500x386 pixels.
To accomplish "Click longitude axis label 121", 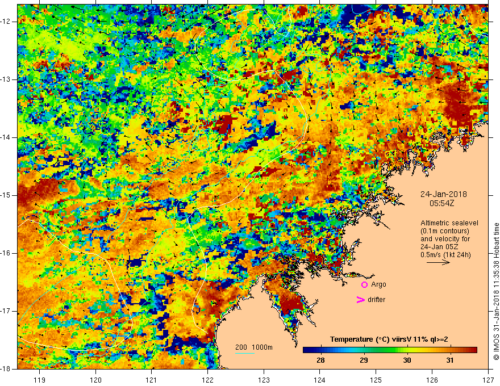I will tap(152, 380).
